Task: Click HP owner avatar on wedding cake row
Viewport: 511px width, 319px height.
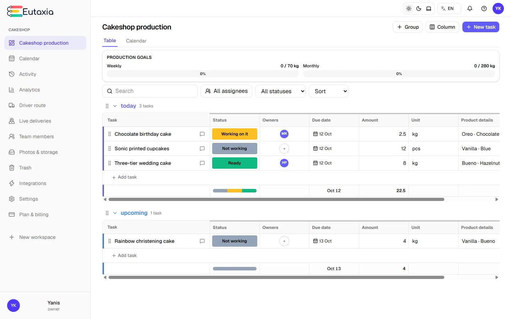Action: tap(284, 163)
